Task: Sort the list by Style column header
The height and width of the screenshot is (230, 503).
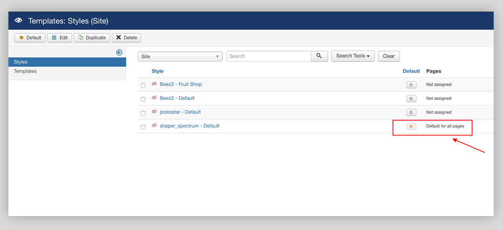Action: (157, 71)
